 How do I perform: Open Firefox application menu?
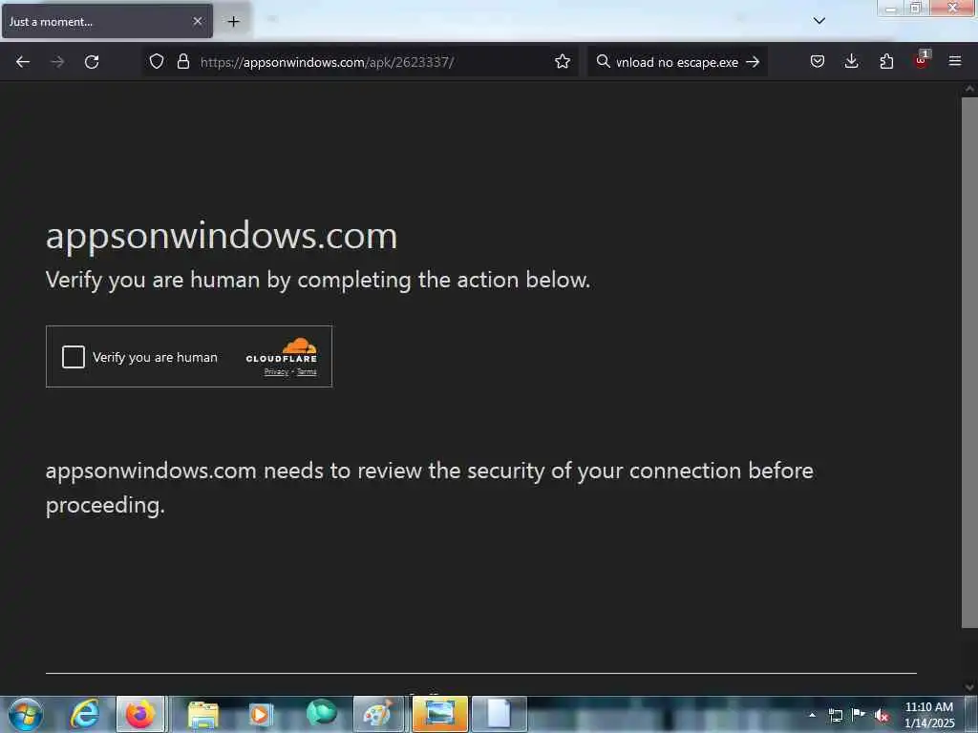[x=954, y=61]
